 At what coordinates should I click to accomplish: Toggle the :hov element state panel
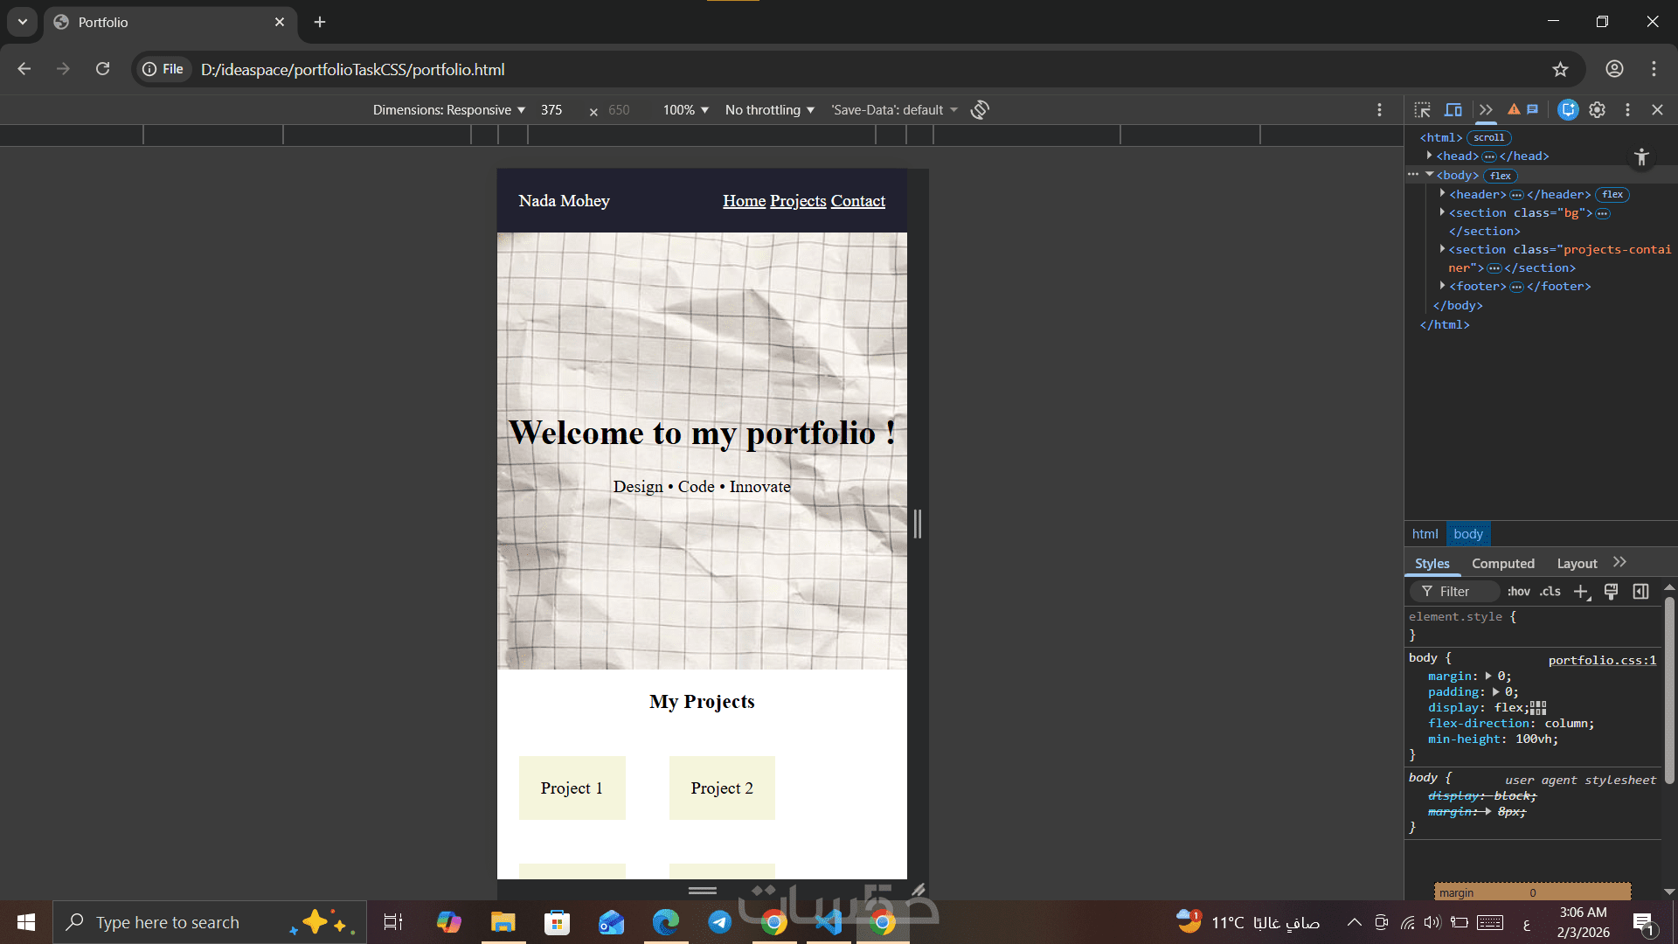point(1518,592)
